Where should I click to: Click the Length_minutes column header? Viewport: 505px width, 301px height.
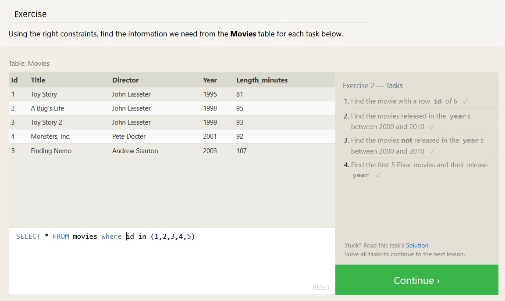pos(262,80)
